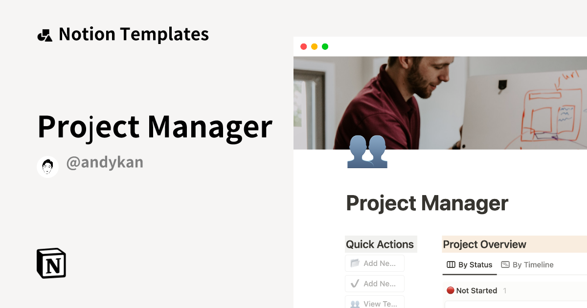Switch to the By Timeline tab
587x308 pixels.
(x=527, y=265)
